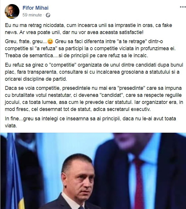Click the smiley emoji after "greu..."
The width and height of the screenshot is (186, 209).
click(x=50, y=41)
